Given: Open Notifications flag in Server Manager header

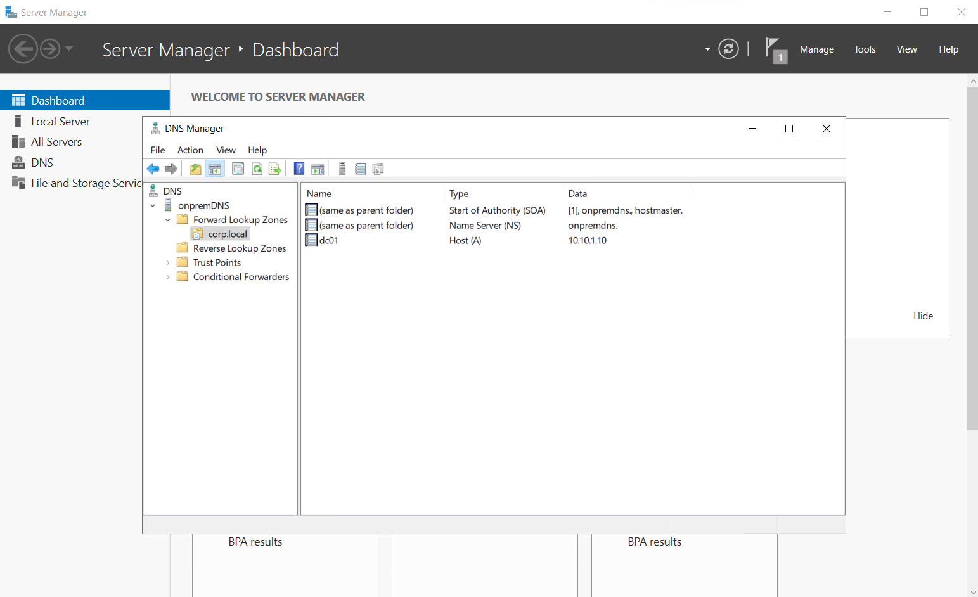Looking at the screenshot, I should tap(775, 50).
